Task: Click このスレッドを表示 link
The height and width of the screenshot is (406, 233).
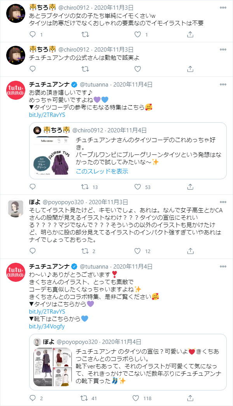Action: 102,171
